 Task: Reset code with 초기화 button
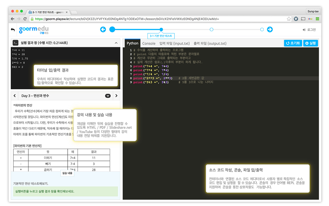(x=293, y=43)
